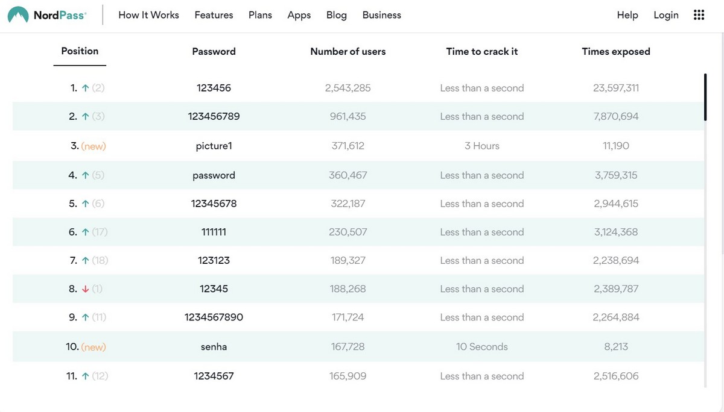Open the How It Works menu
Viewport: 724px width, 412px height.
point(148,15)
